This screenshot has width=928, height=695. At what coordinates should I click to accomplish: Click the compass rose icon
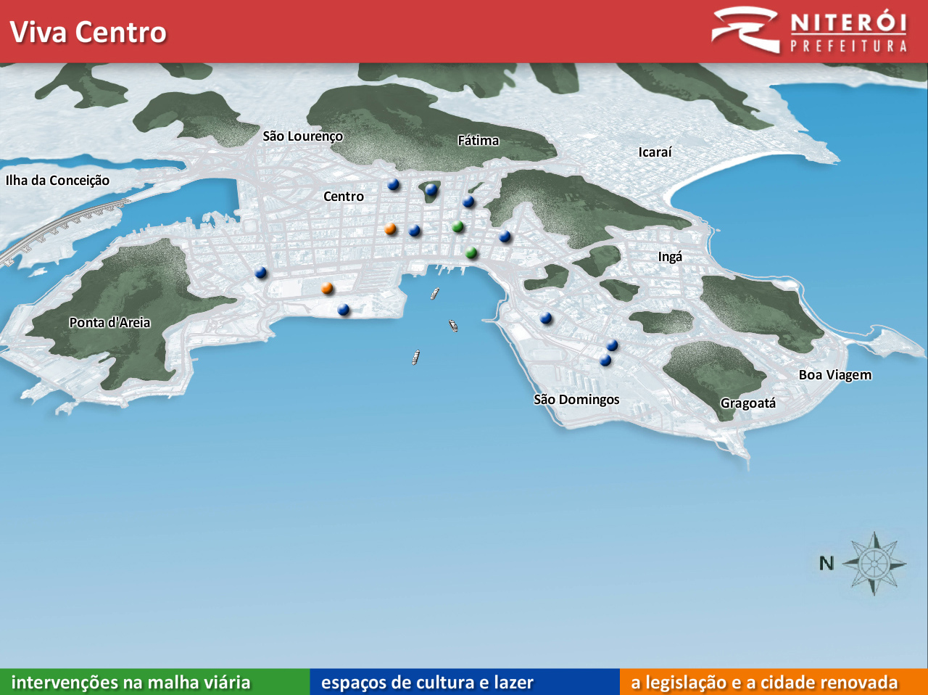tap(874, 563)
